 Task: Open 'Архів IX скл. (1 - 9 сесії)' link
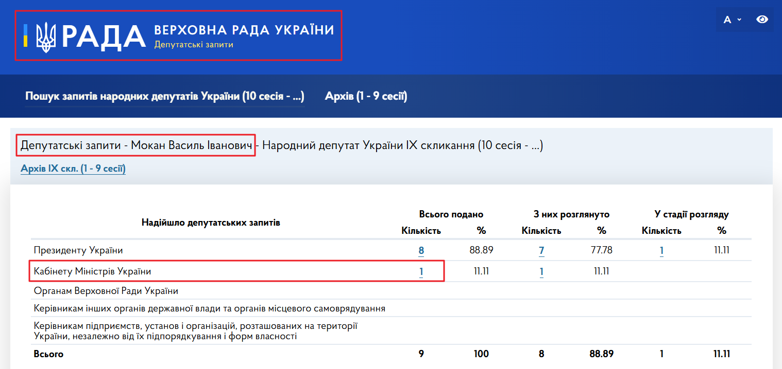pos(73,169)
